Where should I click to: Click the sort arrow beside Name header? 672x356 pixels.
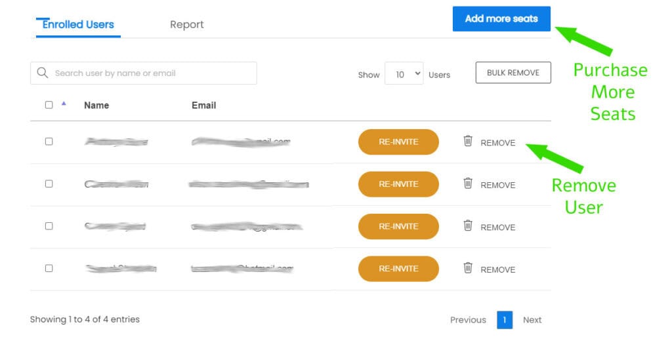pyautogui.click(x=64, y=103)
